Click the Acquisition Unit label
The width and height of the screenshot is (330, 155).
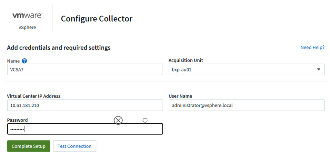coord(186,60)
